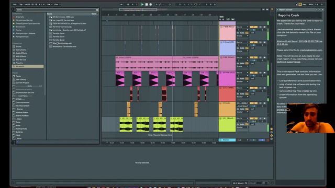Open the Ext. In input menu of track 7
The width and height of the screenshot is (335, 188).
coord(242,27)
